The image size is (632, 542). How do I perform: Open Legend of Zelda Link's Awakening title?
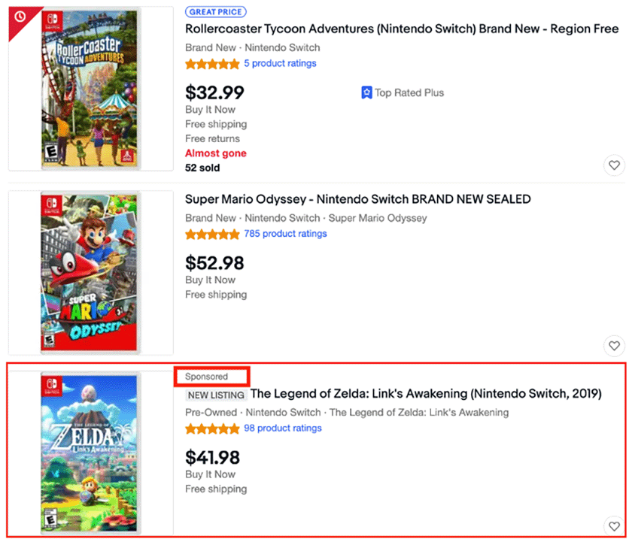(426, 393)
